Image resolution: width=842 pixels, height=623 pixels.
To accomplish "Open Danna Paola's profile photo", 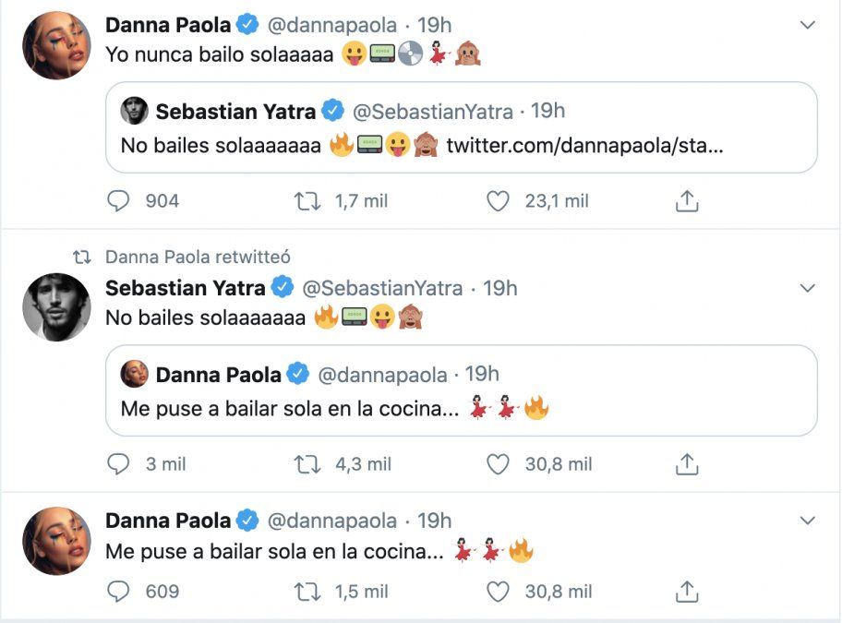I will point(55,43).
